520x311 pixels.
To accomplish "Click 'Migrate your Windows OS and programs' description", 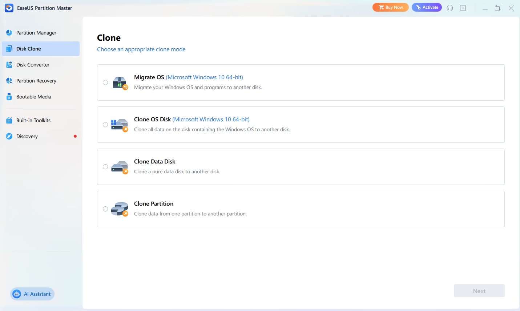I will (x=198, y=87).
